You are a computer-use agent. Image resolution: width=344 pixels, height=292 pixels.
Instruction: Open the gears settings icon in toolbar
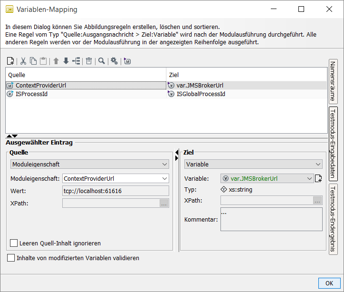tap(114, 61)
